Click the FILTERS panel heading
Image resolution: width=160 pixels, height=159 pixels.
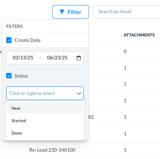(x=14, y=26)
